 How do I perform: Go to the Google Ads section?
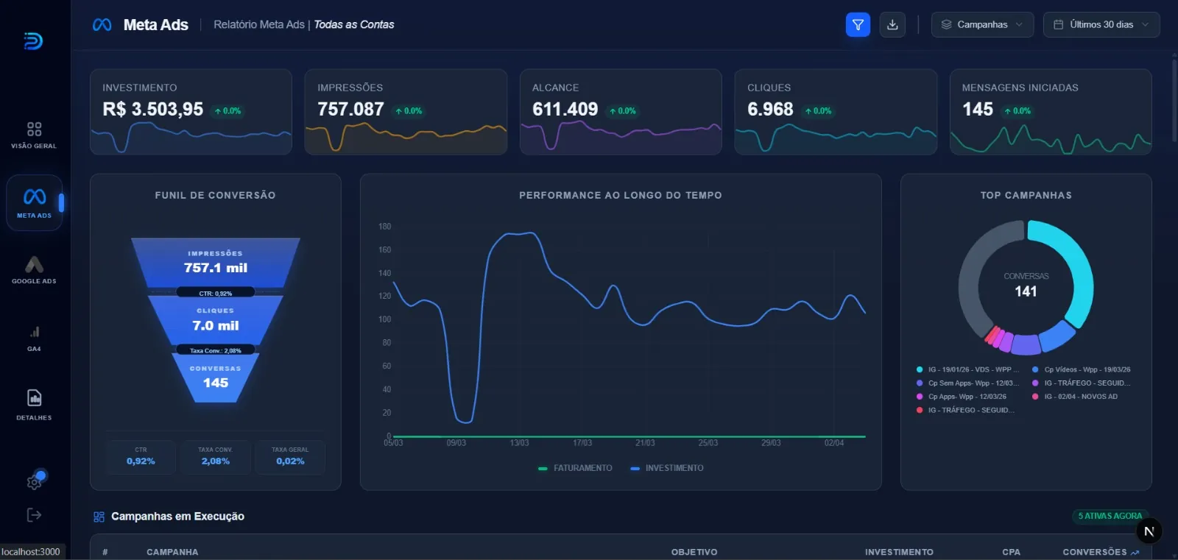click(x=34, y=270)
